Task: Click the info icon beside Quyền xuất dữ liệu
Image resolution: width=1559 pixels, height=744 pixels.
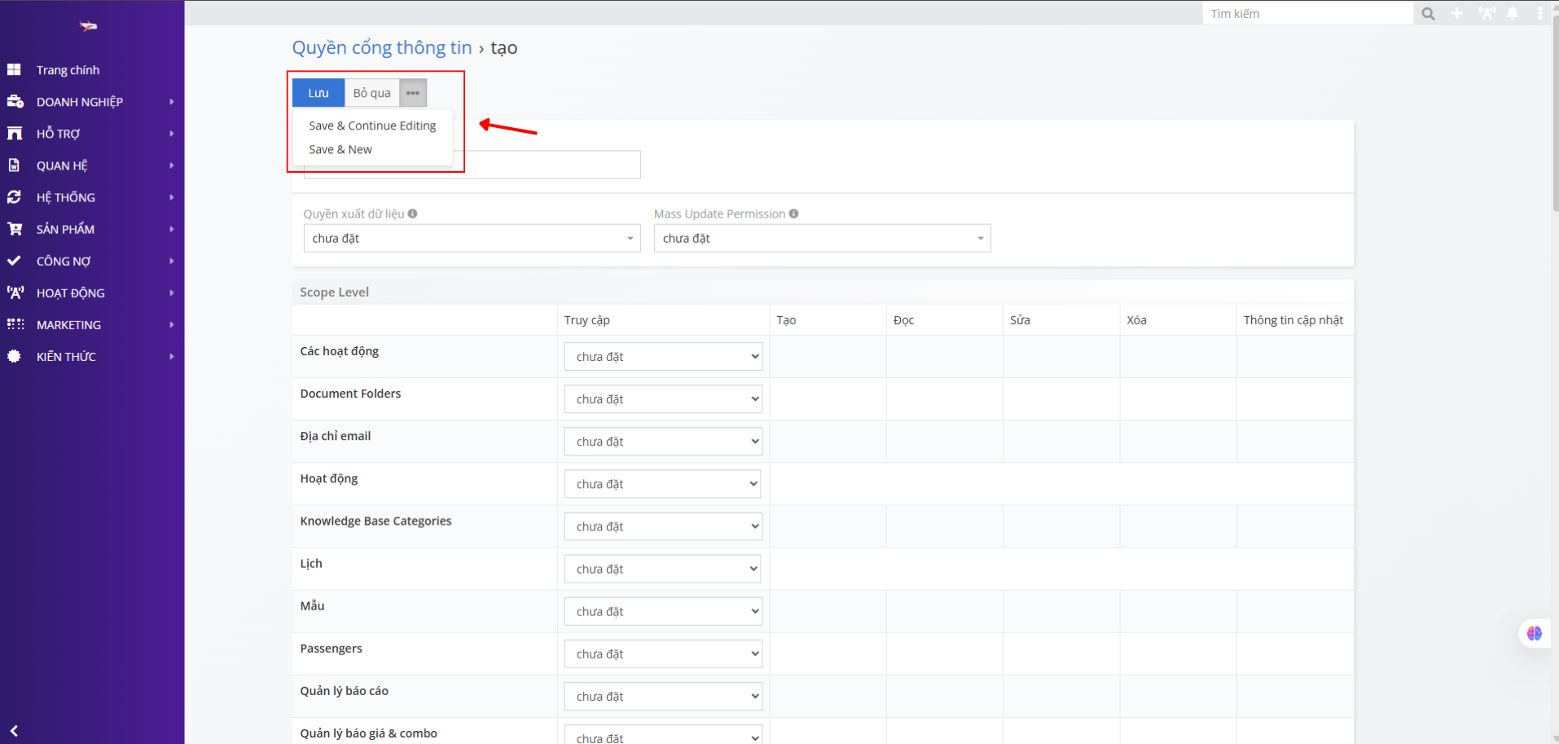Action: (413, 214)
